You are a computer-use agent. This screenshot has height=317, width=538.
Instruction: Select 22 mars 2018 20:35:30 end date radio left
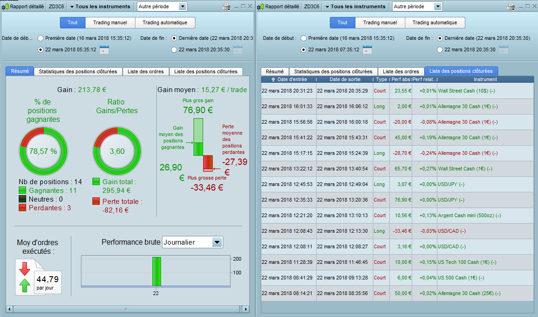point(174,50)
